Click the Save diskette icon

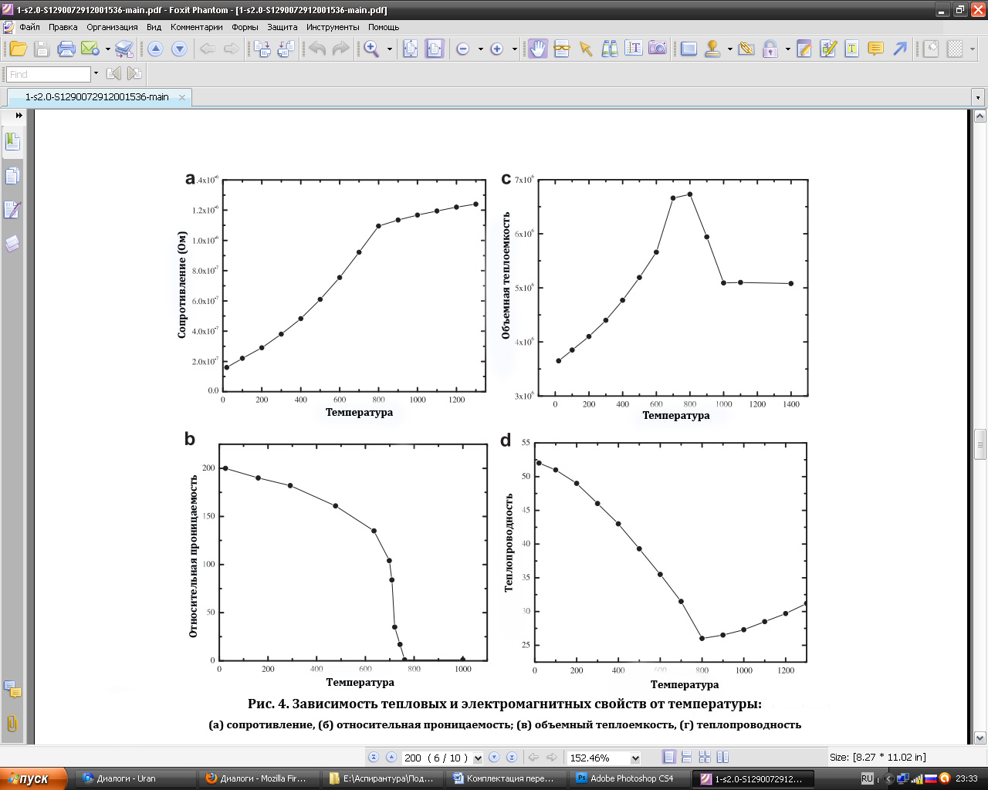(42, 49)
